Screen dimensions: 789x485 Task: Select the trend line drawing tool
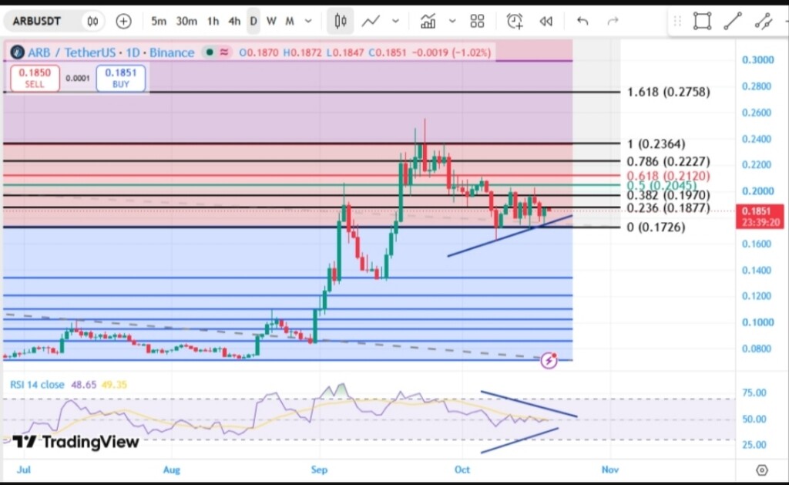click(733, 21)
